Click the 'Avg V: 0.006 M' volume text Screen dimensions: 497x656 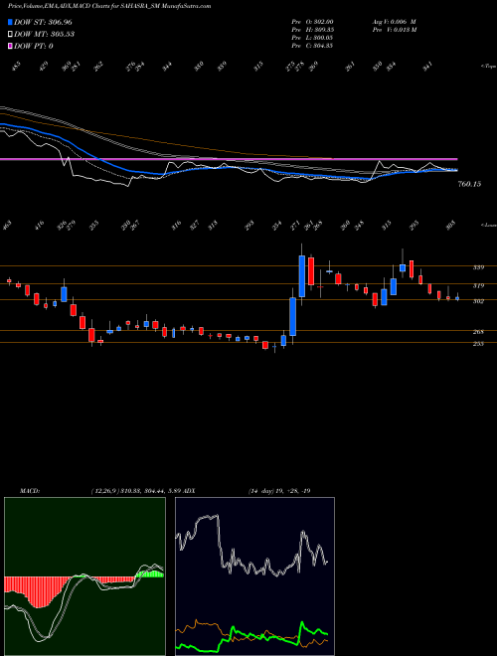[x=395, y=22]
